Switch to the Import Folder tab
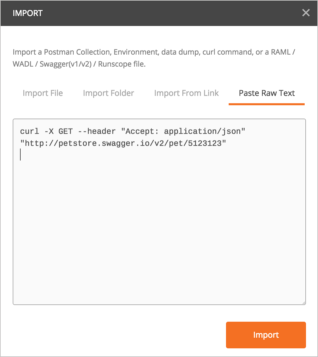The image size is (318, 357). [108, 93]
